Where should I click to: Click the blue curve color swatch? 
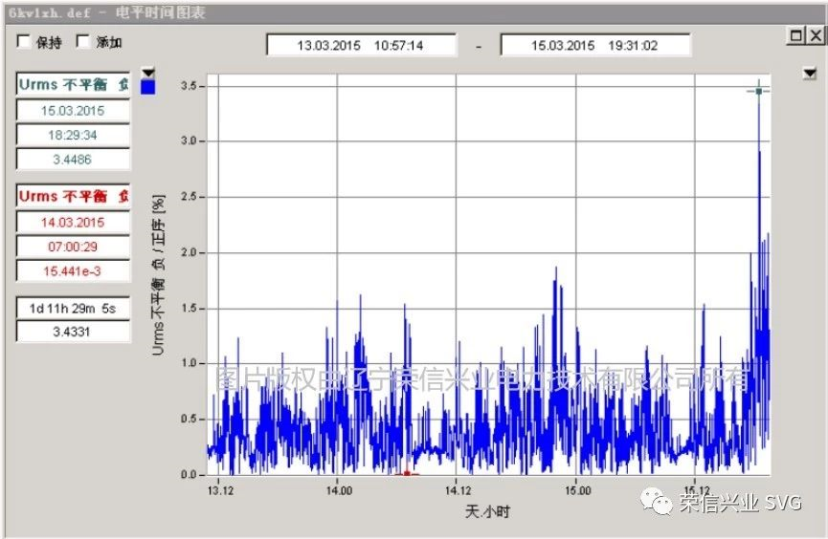pyautogui.click(x=147, y=87)
